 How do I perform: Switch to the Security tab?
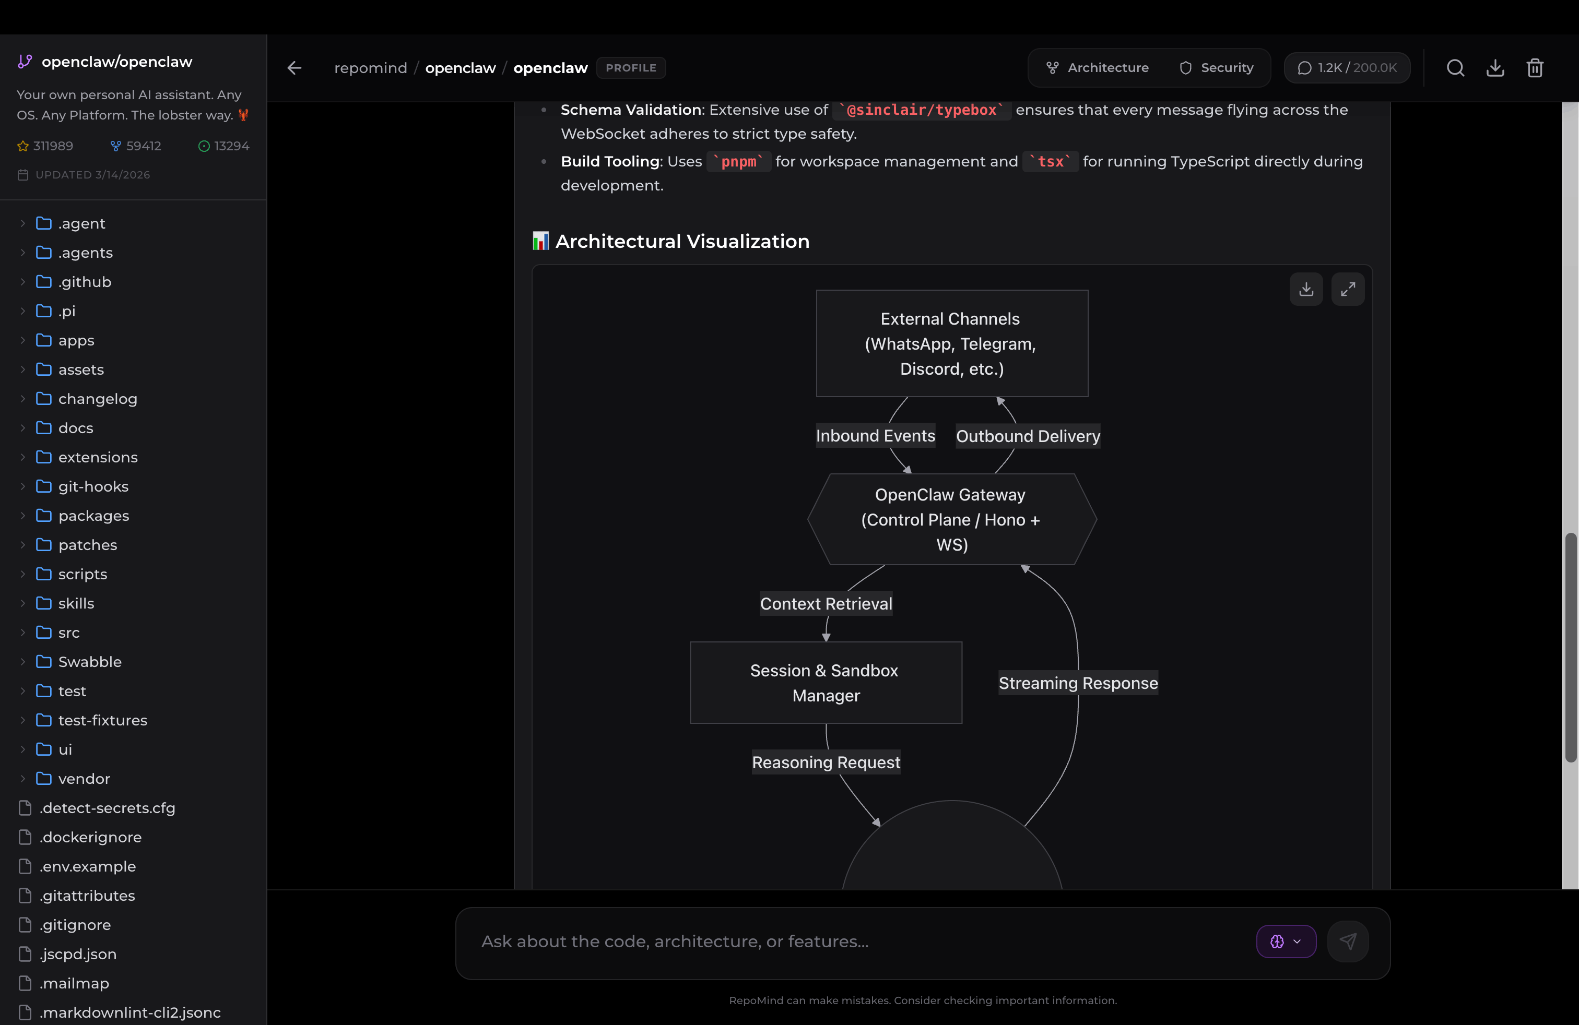click(1216, 68)
